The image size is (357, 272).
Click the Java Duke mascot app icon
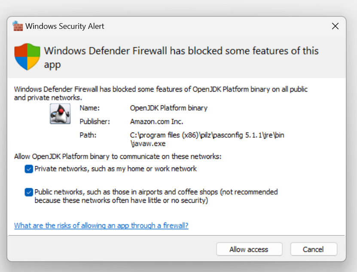[60, 114]
